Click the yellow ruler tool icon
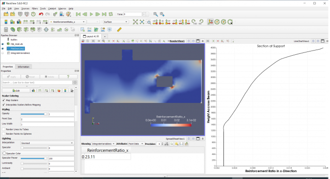Viewport: 330px width, 179px height. 119,29
